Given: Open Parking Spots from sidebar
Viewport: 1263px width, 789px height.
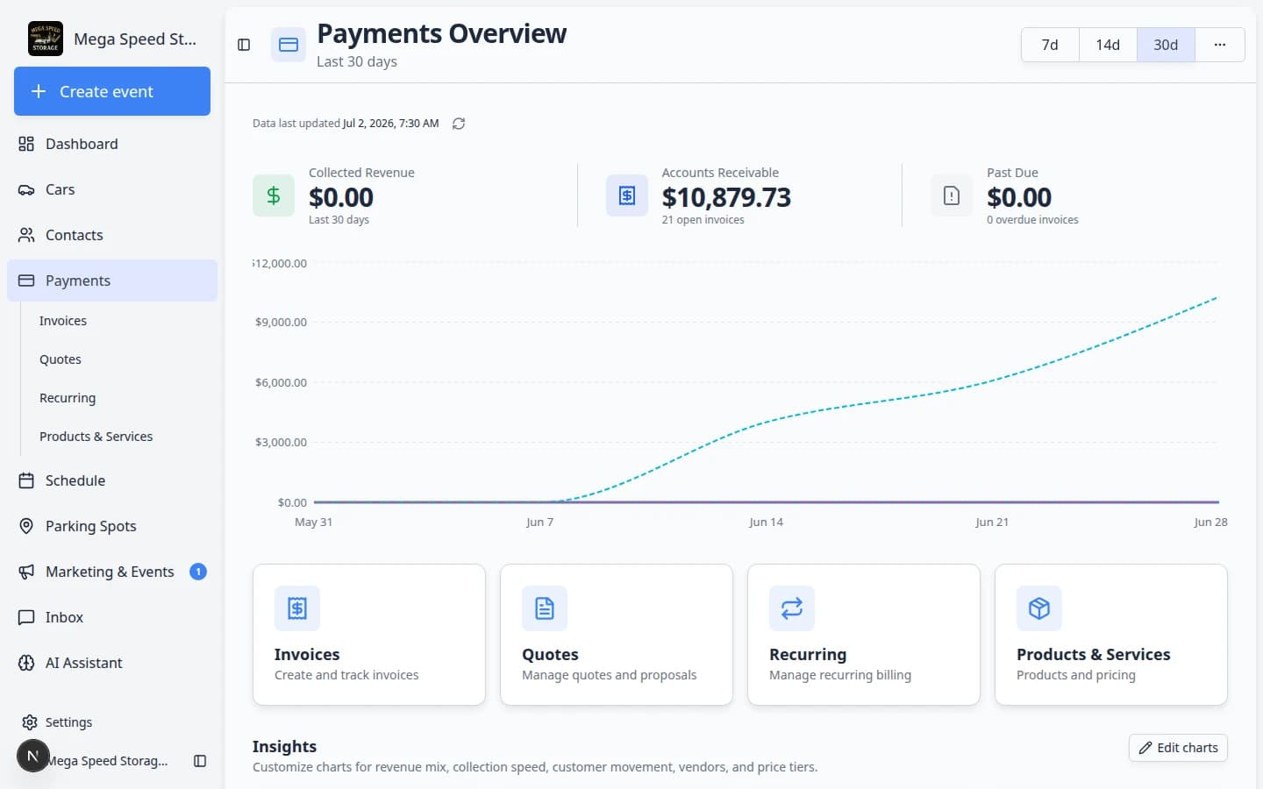Looking at the screenshot, I should pos(112,526).
